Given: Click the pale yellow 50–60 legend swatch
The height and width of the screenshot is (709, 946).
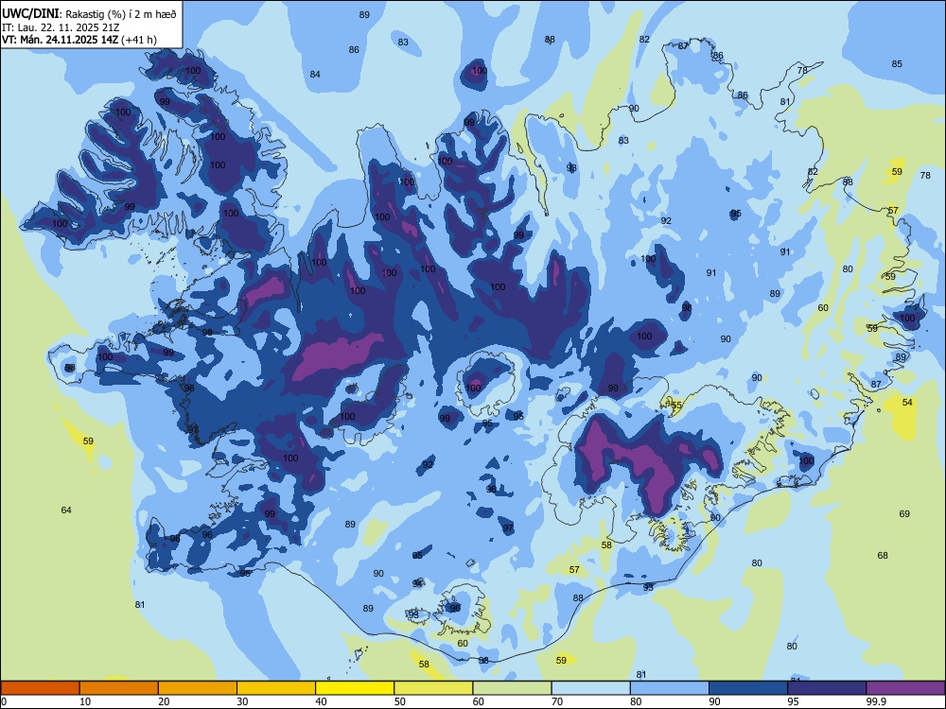Looking at the screenshot, I should [433, 688].
